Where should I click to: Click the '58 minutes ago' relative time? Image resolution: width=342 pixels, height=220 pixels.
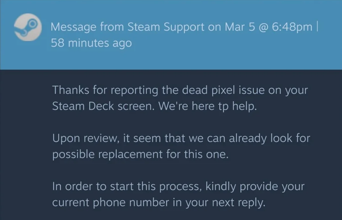coord(91,43)
